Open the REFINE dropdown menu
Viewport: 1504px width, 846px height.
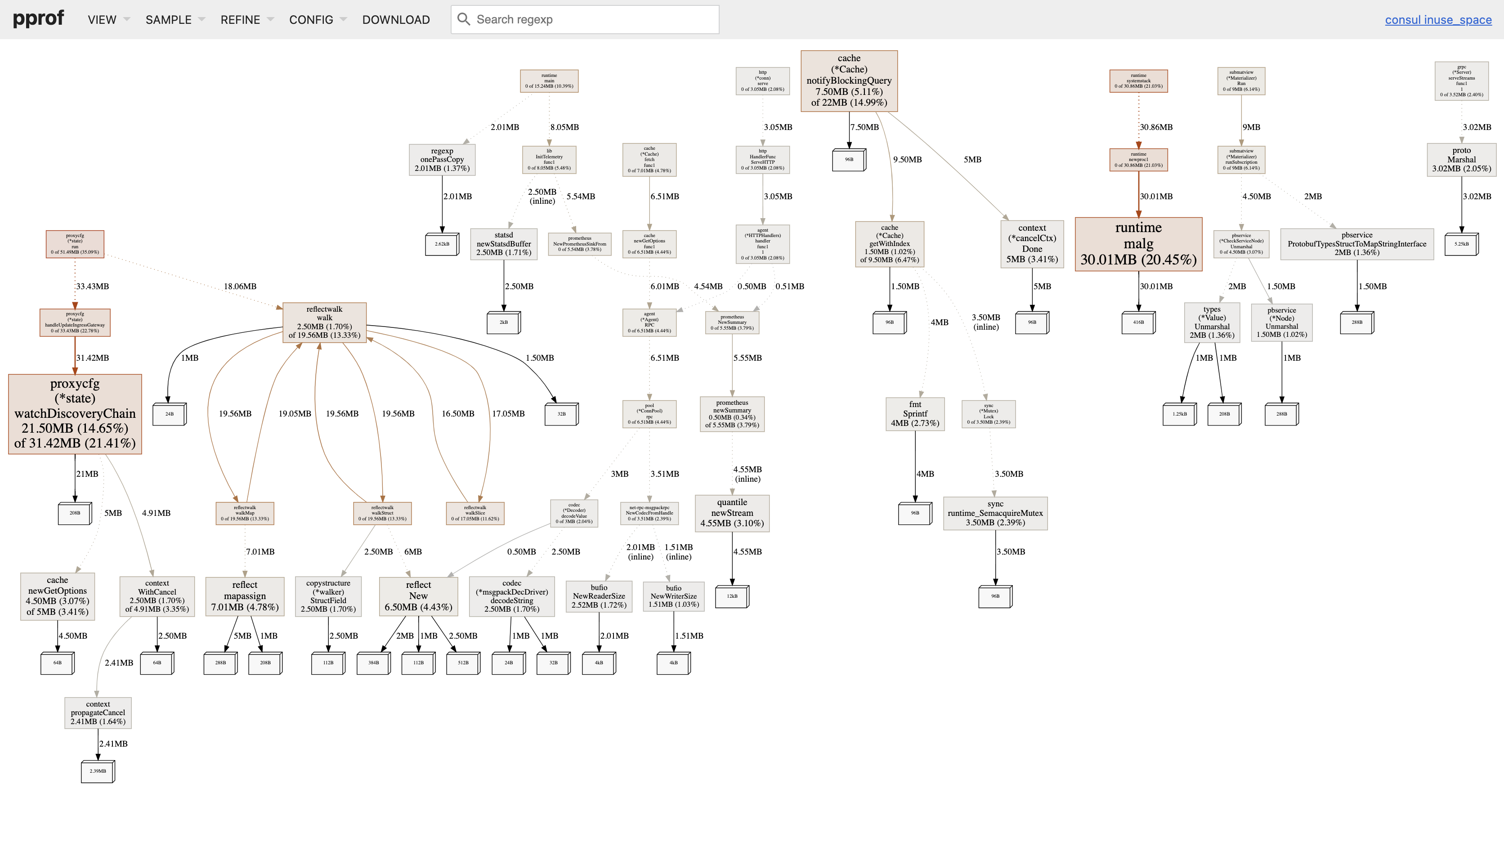tap(247, 20)
